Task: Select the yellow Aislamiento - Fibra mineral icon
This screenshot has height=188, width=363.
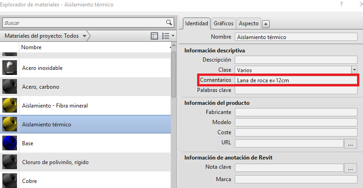Action: [x=10, y=106]
